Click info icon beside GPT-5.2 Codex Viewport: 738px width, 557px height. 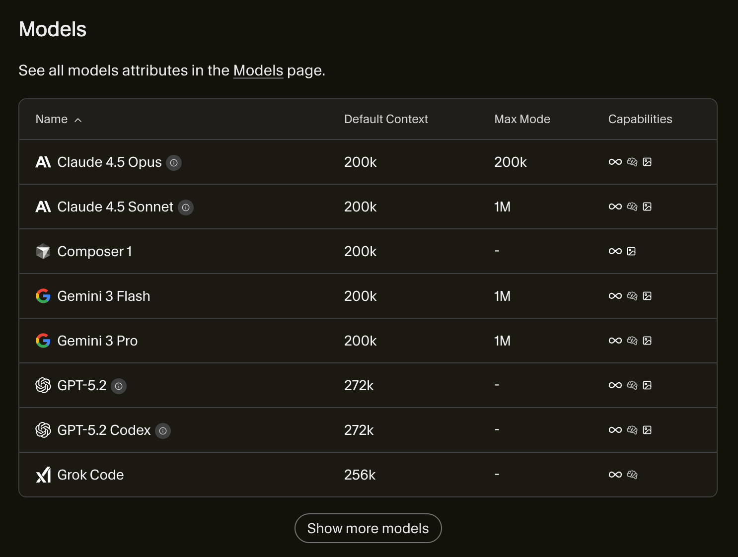(163, 431)
